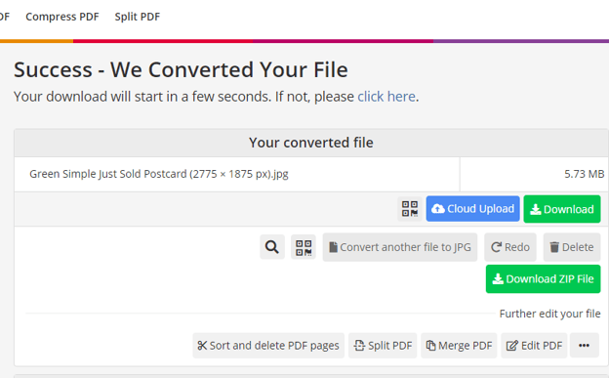Open Split PDF in the top menu
The image size is (609, 378).
[x=137, y=17]
